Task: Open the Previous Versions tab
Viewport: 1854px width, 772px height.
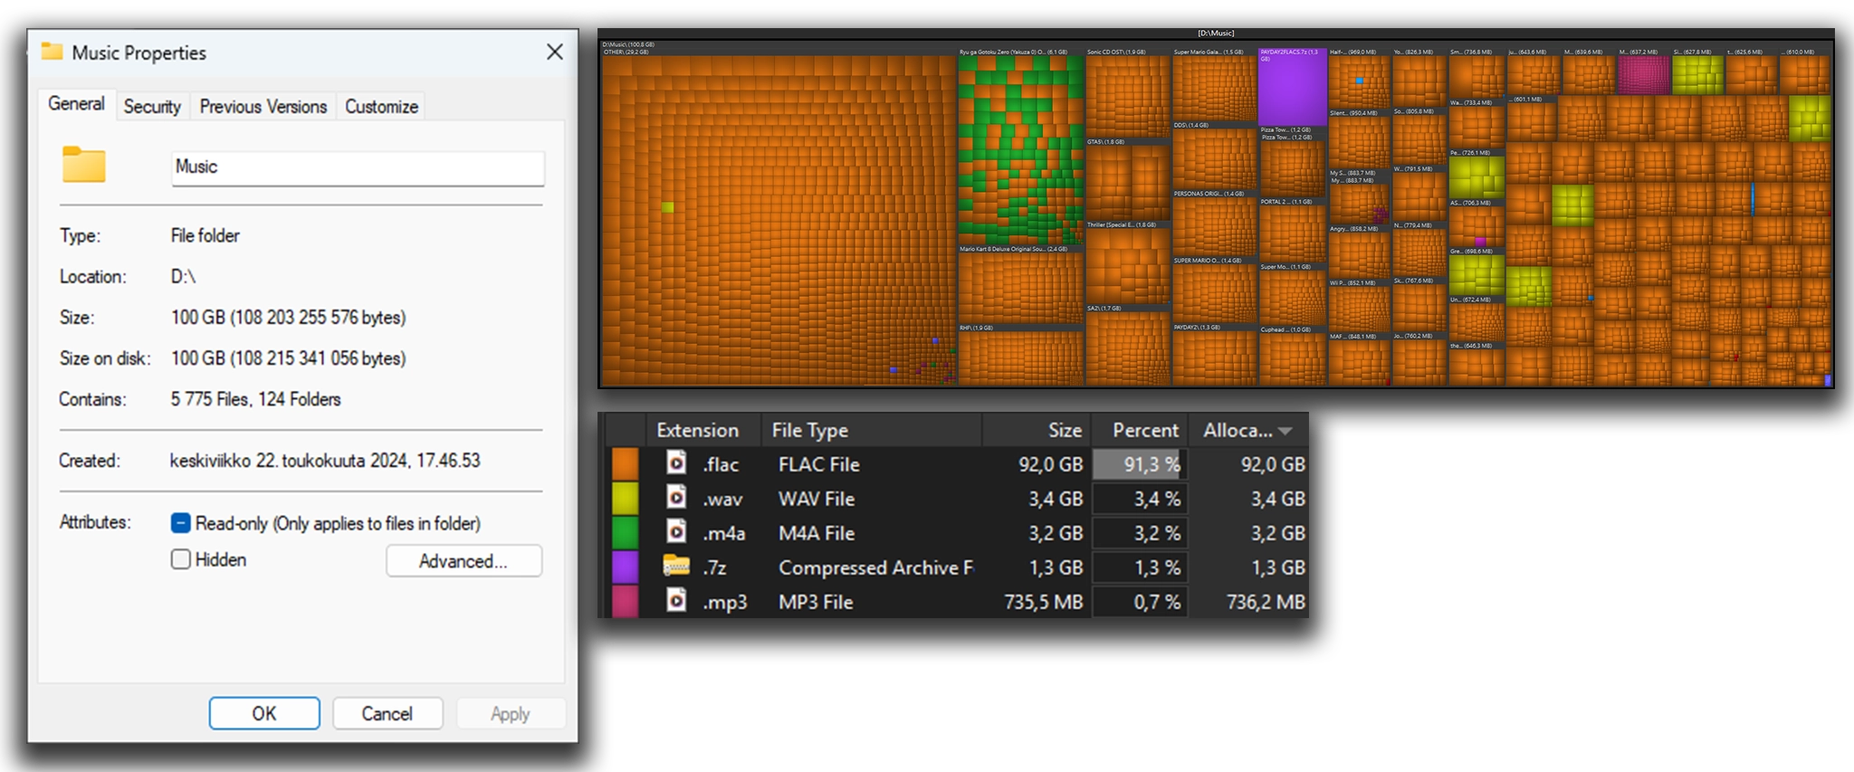Action: click(263, 107)
